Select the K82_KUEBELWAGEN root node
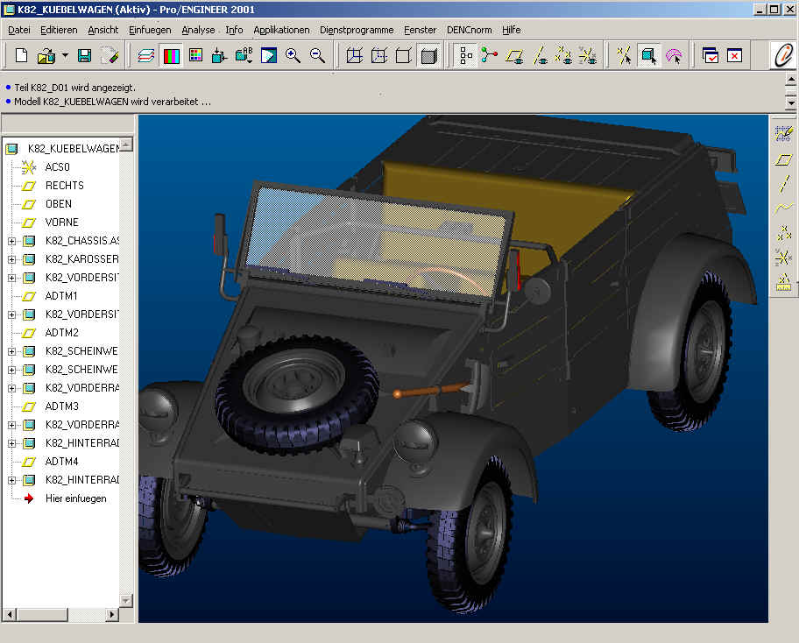799x643 pixels. click(x=73, y=148)
